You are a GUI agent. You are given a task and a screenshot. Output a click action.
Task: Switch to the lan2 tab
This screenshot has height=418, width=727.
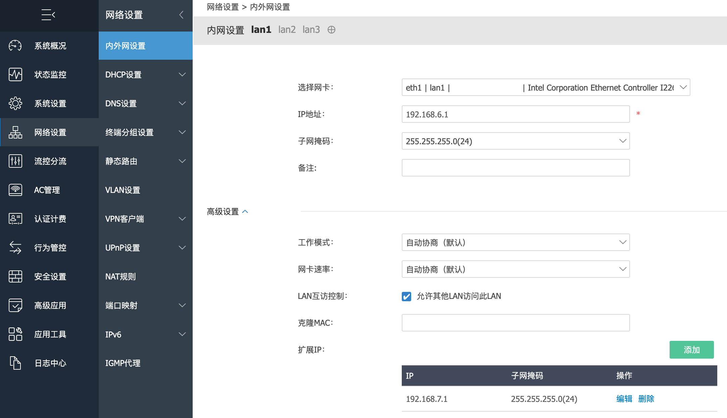287,30
